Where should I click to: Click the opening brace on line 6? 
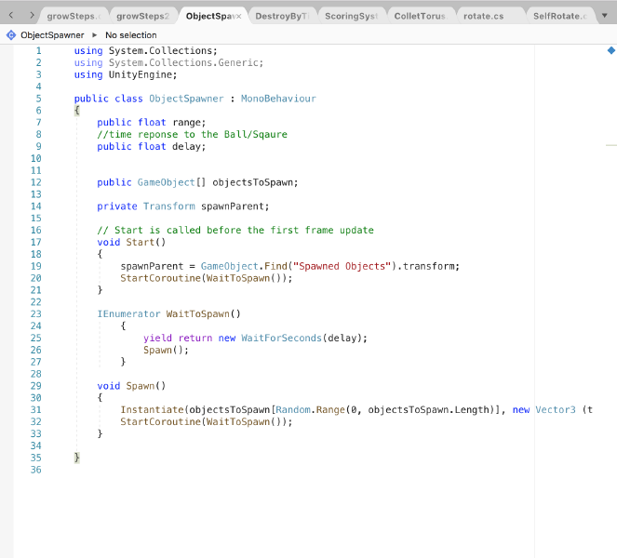pyautogui.click(x=77, y=111)
